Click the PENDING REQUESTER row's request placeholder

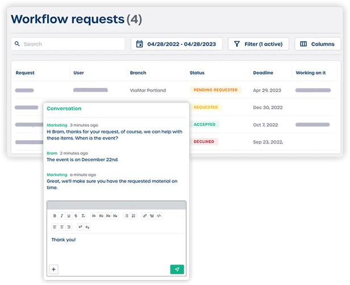pos(24,90)
